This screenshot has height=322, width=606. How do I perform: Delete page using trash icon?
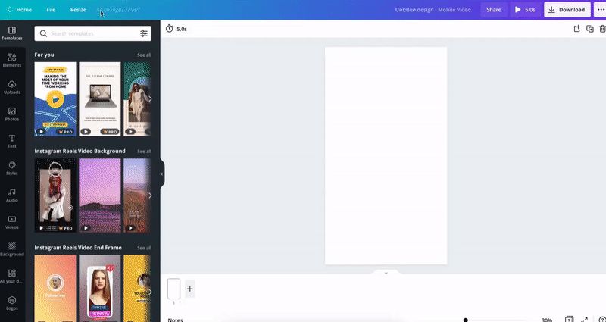pos(602,29)
